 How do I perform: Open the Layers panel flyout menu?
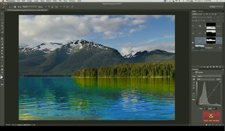point(223,11)
